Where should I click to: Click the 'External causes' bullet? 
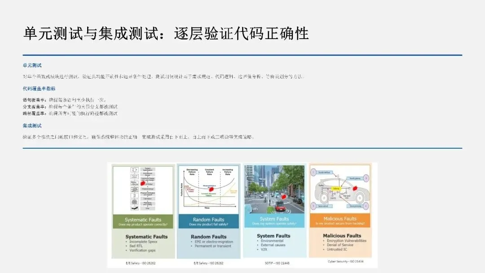[273, 245]
